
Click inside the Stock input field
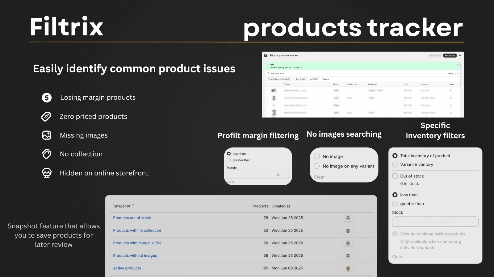435,221
